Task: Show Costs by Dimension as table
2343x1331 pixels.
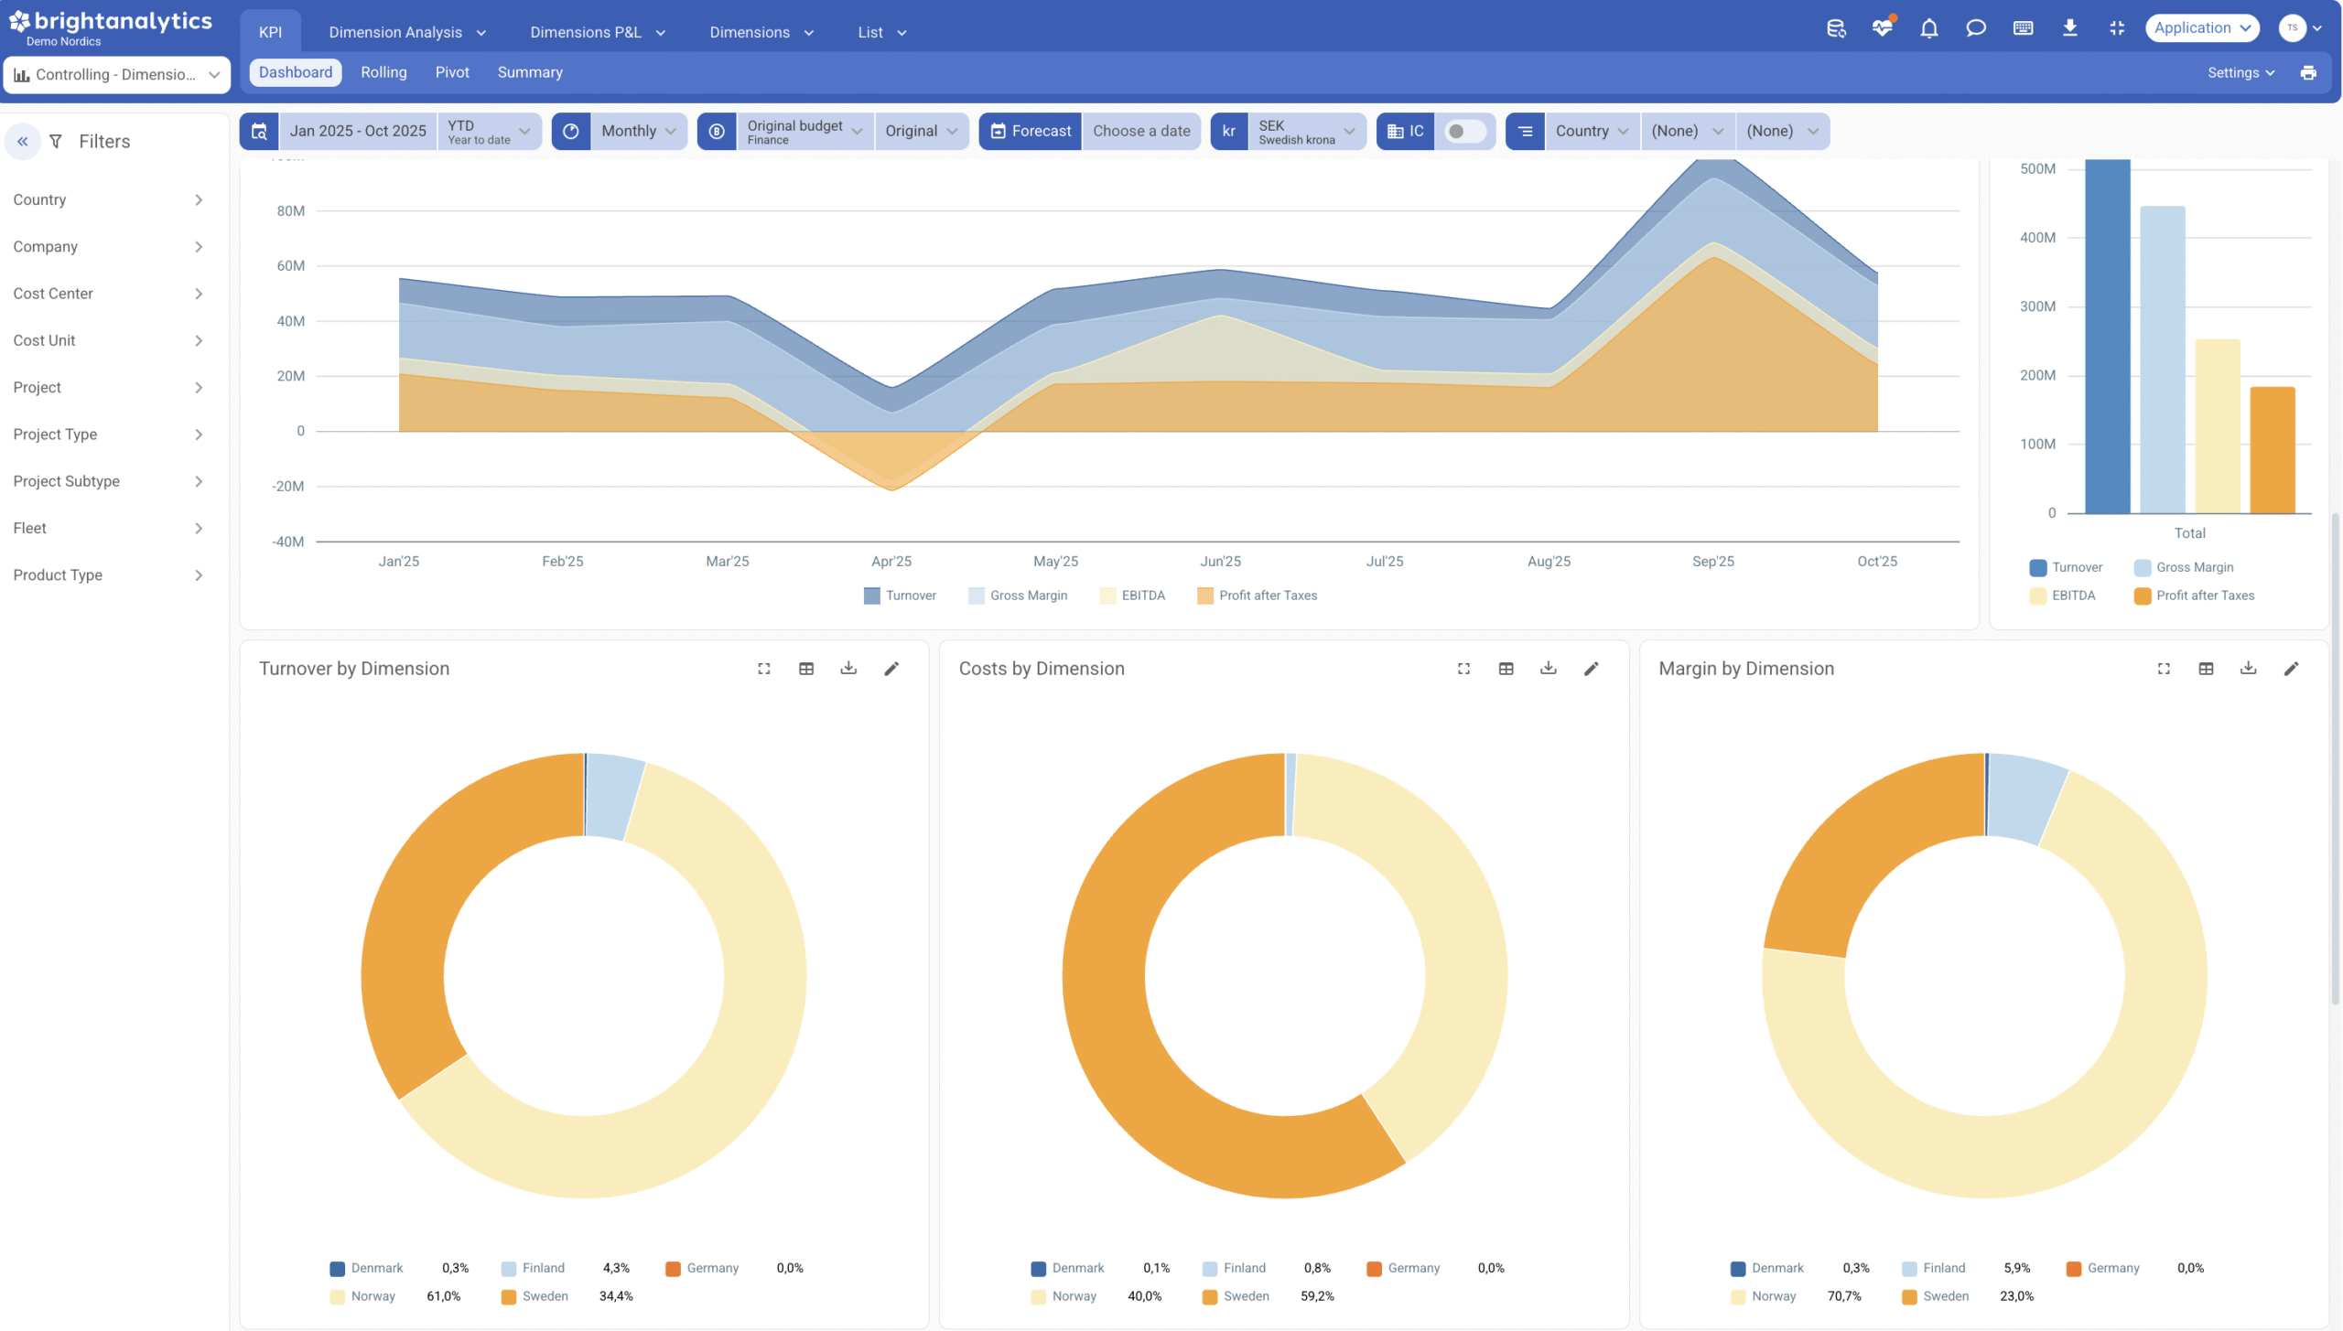Action: (x=1506, y=669)
